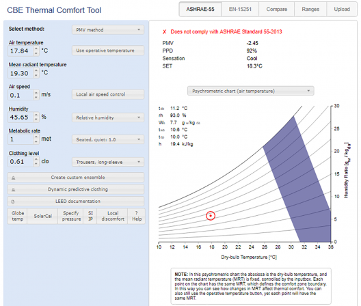361x306 pixels.
Task: Click the Globe temp button
Action: [x=18, y=216]
